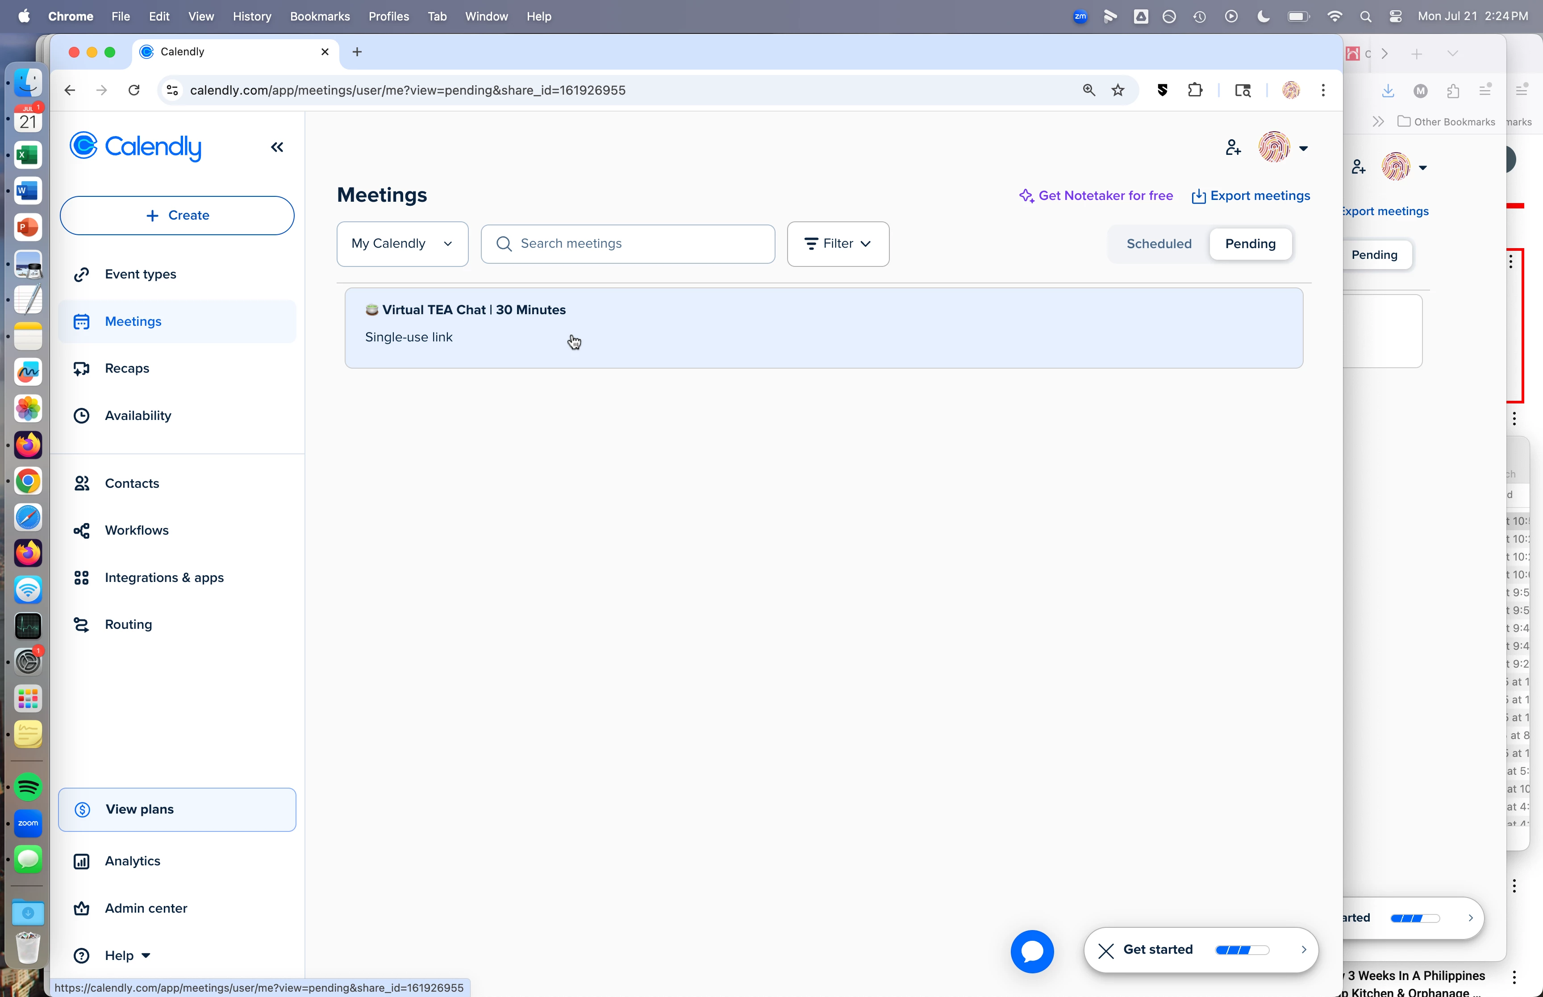1543x997 pixels.
Task: Click the browser forward arrow
Action: pos(102,90)
